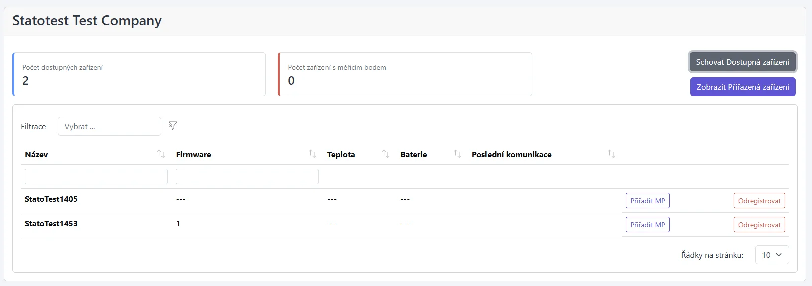Show assigned devices with Zobrazit button
812x286 pixels.
tap(742, 87)
